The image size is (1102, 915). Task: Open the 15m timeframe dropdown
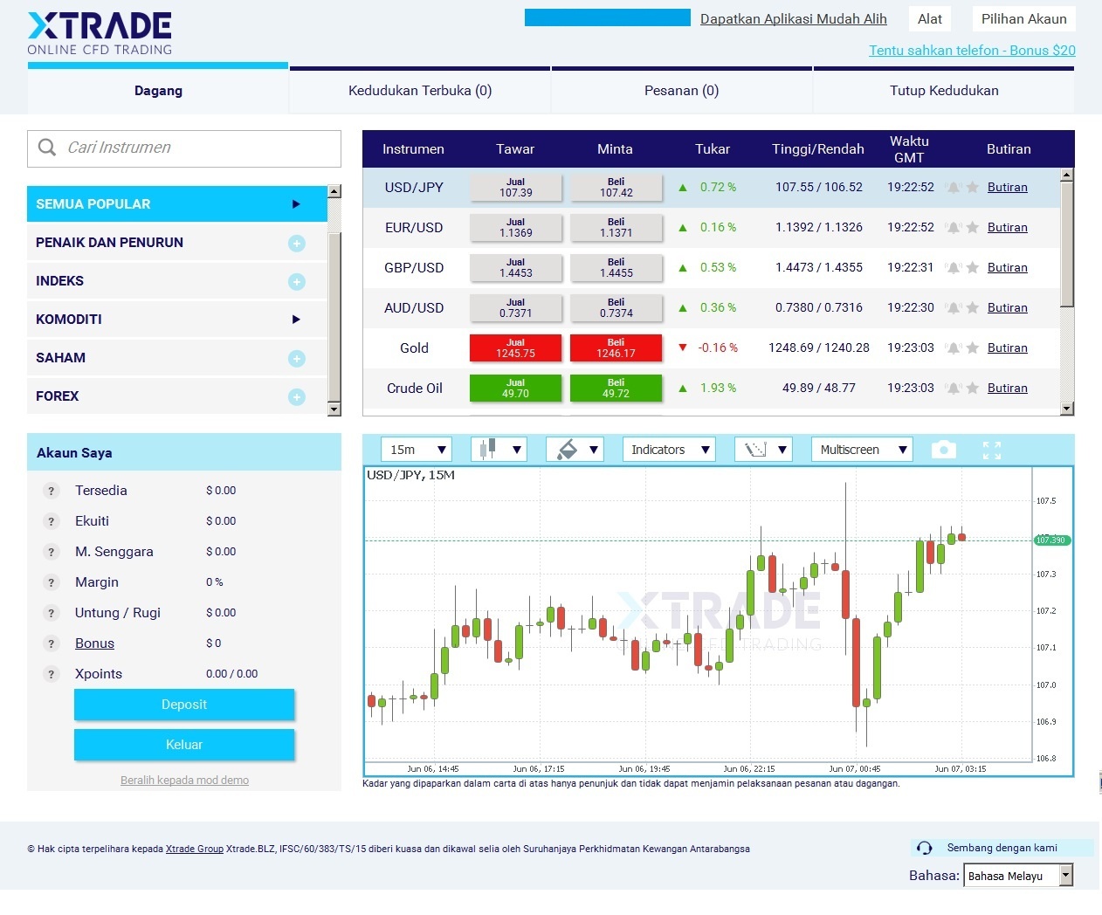tap(416, 449)
